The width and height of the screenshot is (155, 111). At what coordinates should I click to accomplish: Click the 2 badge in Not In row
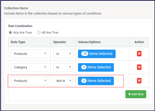[x=84, y=81]
